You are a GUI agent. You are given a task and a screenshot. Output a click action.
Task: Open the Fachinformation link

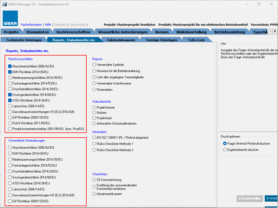[31, 25]
